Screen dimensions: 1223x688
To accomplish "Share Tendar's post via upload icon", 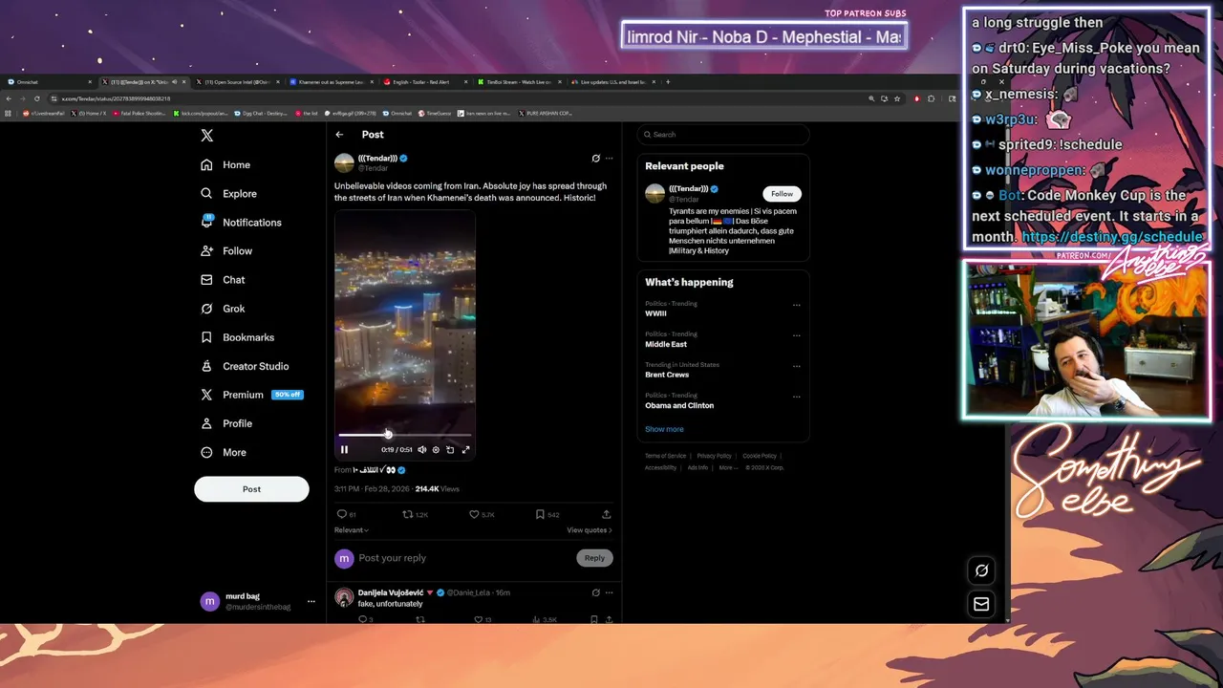I will 606,514.
